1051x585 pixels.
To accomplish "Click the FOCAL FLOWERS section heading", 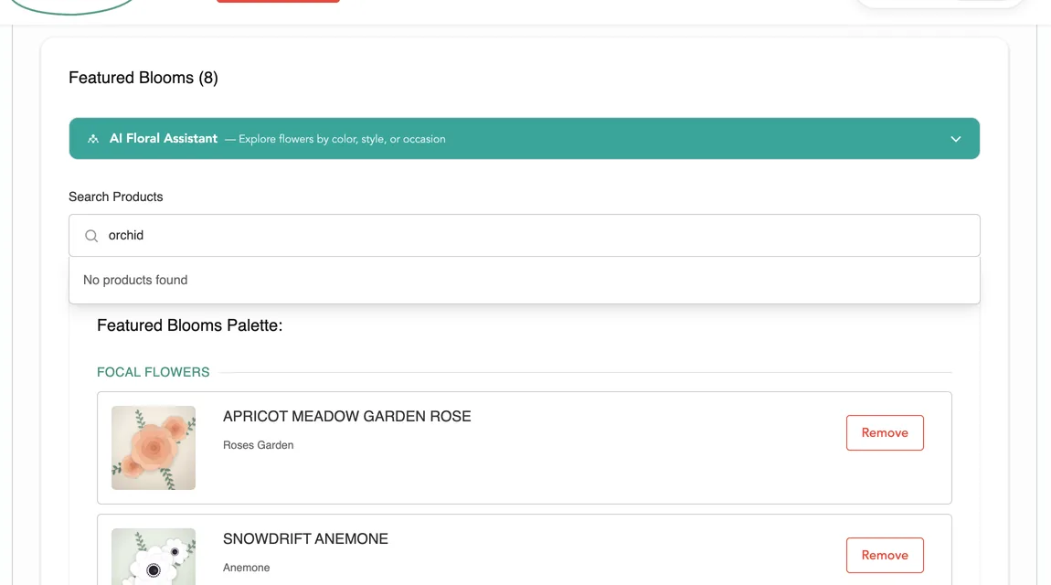I will 153,372.
